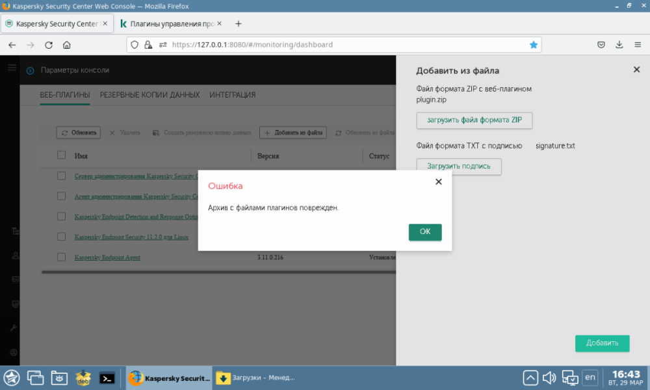Launch the terminal from taskbar

pyautogui.click(x=107, y=378)
